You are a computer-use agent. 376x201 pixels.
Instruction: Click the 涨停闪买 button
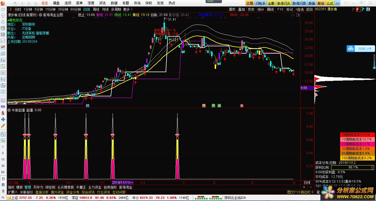[x=283, y=3]
